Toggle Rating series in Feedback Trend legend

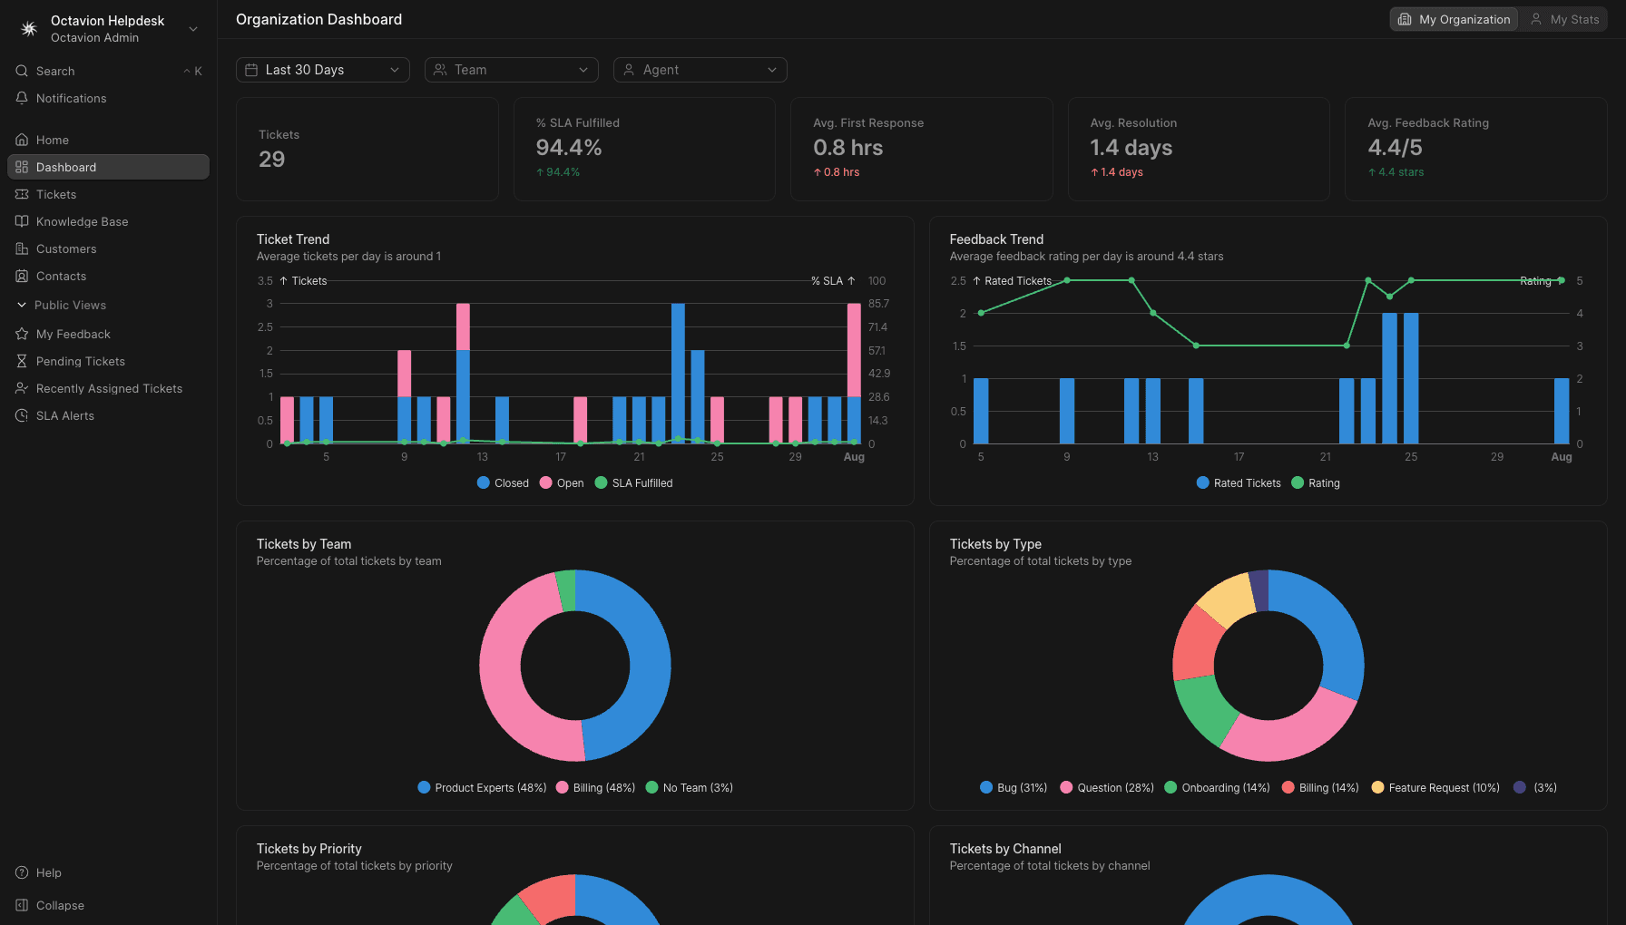pos(1316,483)
